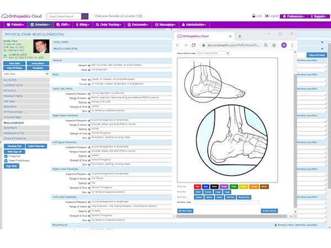The height and width of the screenshot is (248, 331).
Task: Click the Orthopedics Cloud logo
Action: (x=22, y=16)
